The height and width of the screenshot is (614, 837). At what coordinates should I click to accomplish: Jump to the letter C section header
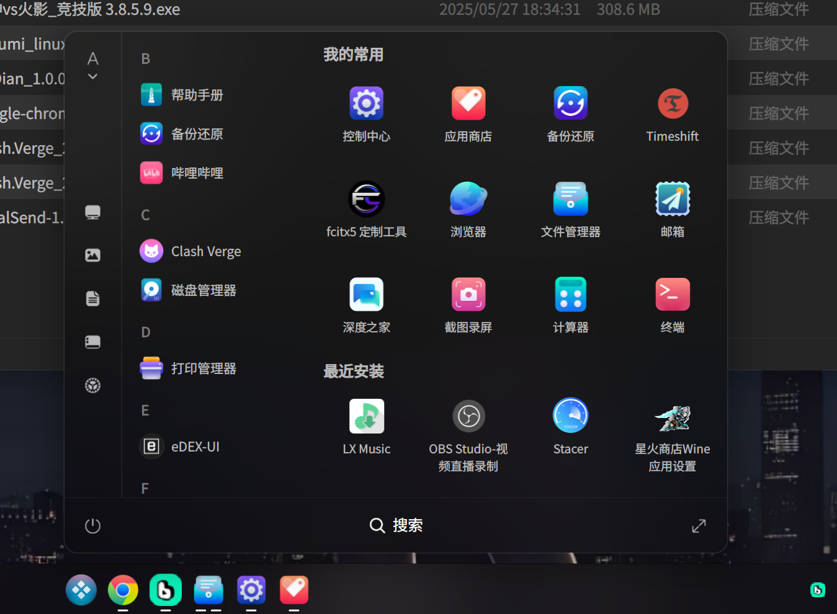tap(145, 215)
